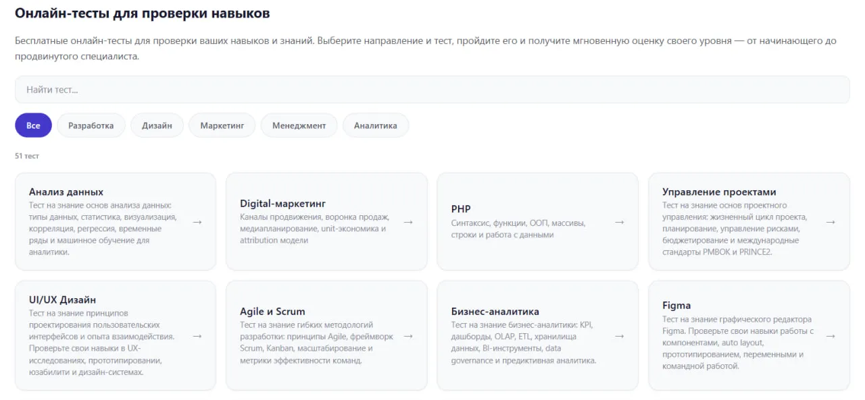Screen dimensions: 865x400
Task: Open the Бизнес-аналитика test
Action: coord(537,335)
